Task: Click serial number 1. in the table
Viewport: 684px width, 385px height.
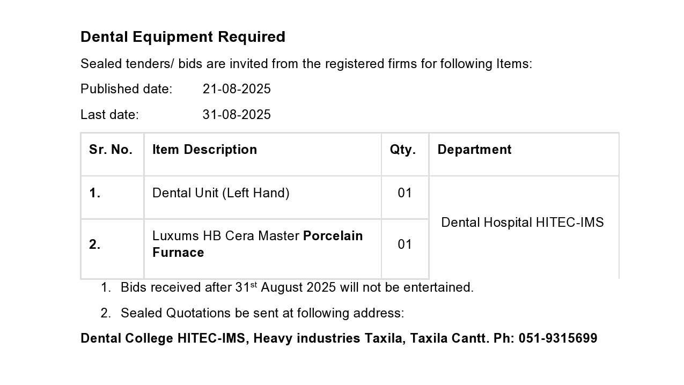Action: click(95, 194)
